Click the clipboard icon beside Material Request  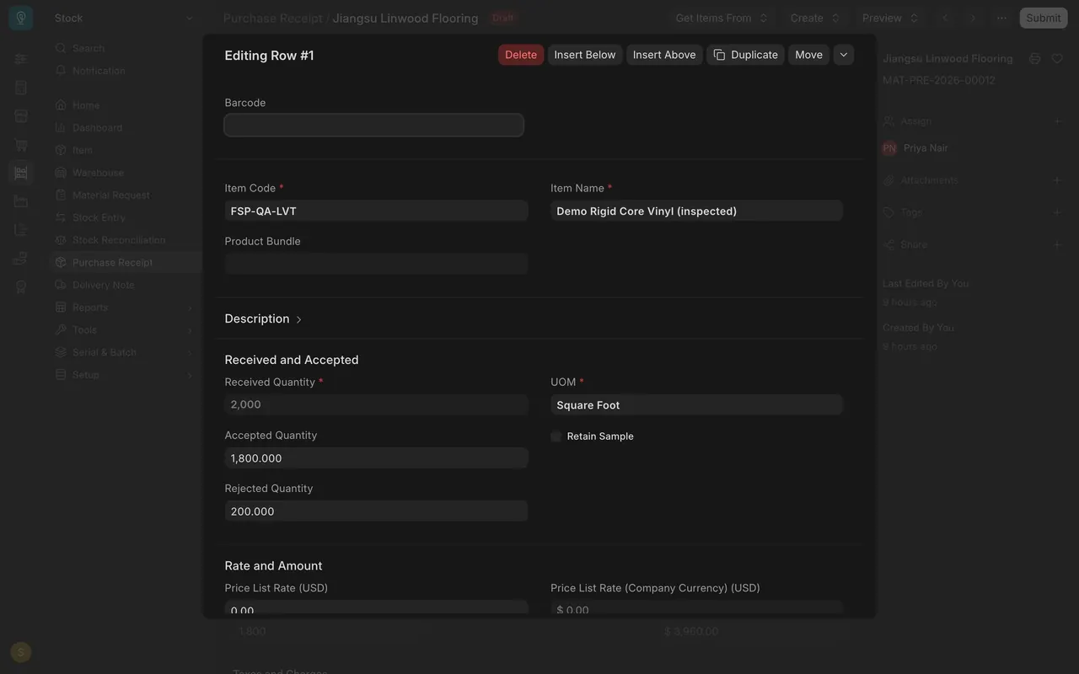61,195
